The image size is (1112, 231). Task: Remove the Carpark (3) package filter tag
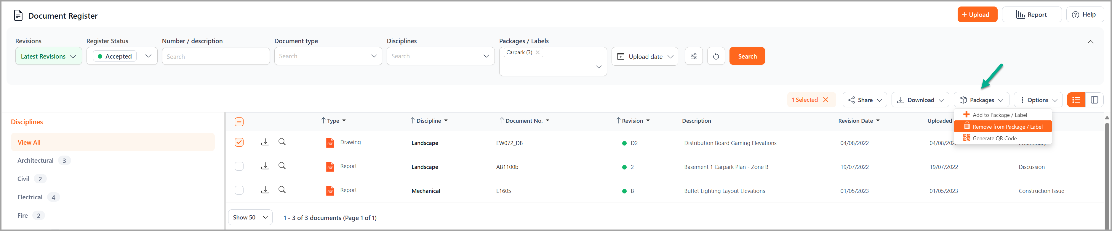click(537, 53)
